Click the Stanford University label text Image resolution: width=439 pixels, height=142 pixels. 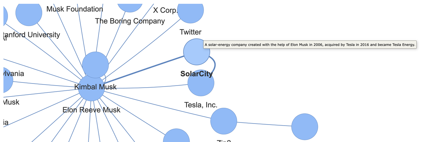click(32, 35)
